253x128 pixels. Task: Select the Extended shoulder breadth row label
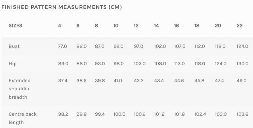point(19,89)
